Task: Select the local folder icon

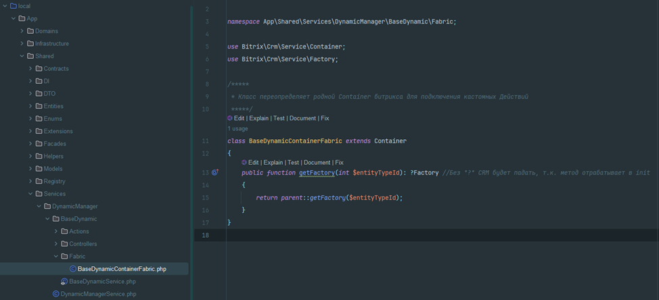Action: tap(13, 6)
